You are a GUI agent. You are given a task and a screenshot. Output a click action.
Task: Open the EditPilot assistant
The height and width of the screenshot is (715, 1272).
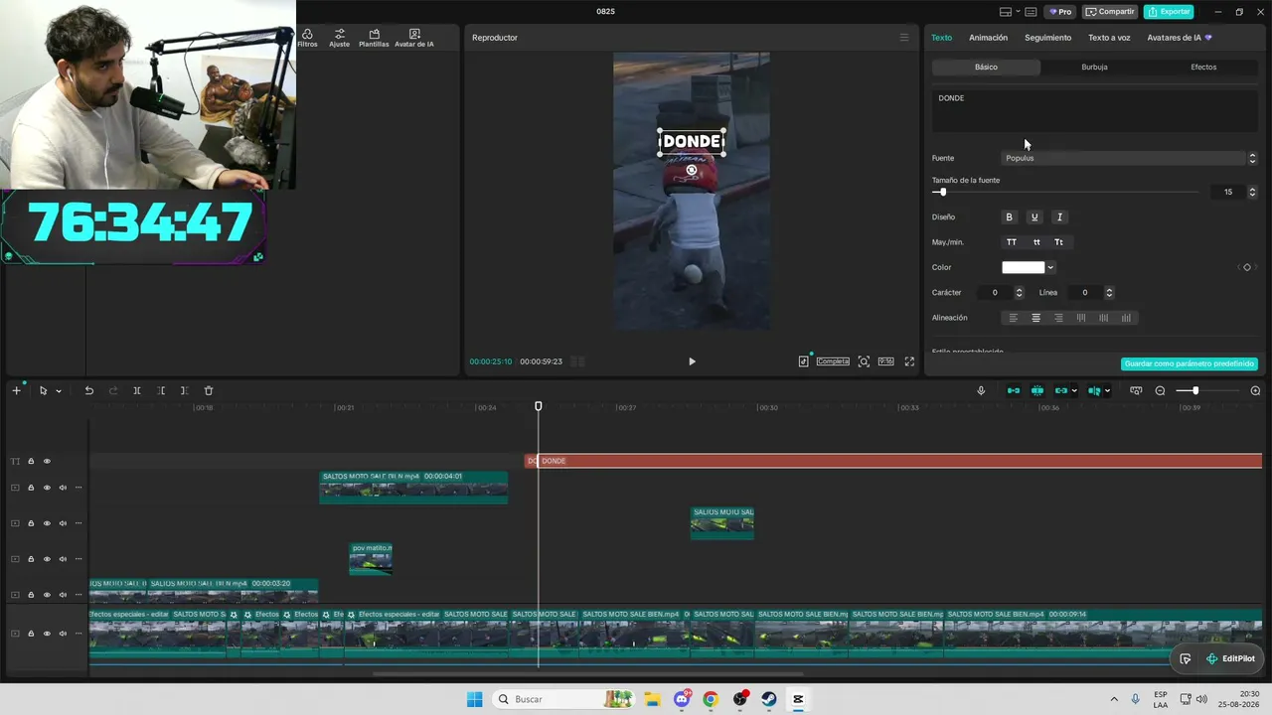click(x=1230, y=658)
